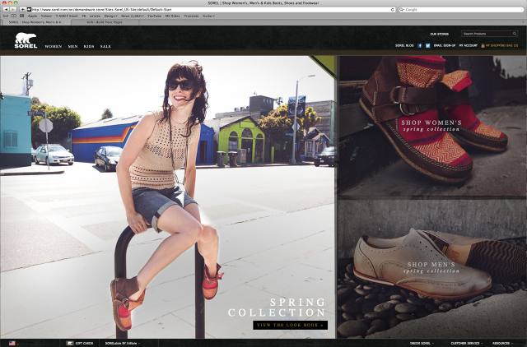Click View the Look Book button
Screen dimensions: 527x347
pyautogui.click(x=291, y=325)
